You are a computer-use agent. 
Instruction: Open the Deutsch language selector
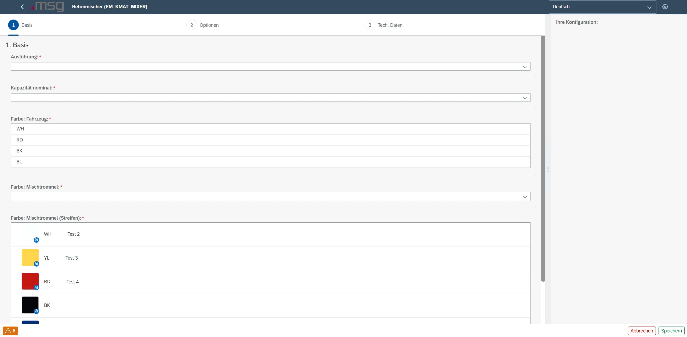tap(602, 7)
